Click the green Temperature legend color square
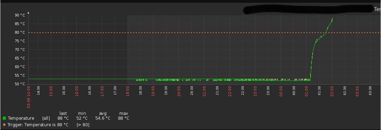The width and height of the screenshot is (381, 130). coord(4,118)
